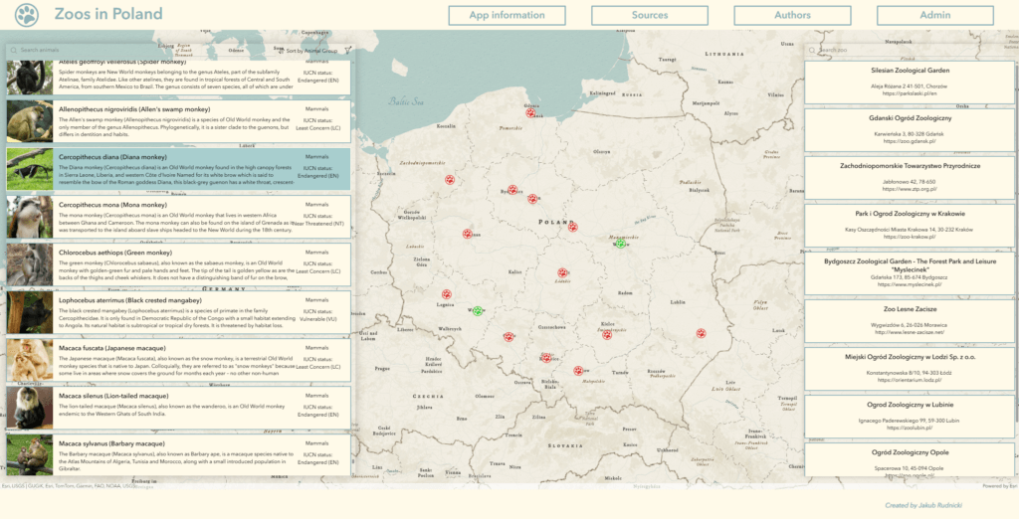Screen dimensions: 1019x519
Task: Select the Cercopithecus mona title
Action: [x=113, y=205]
